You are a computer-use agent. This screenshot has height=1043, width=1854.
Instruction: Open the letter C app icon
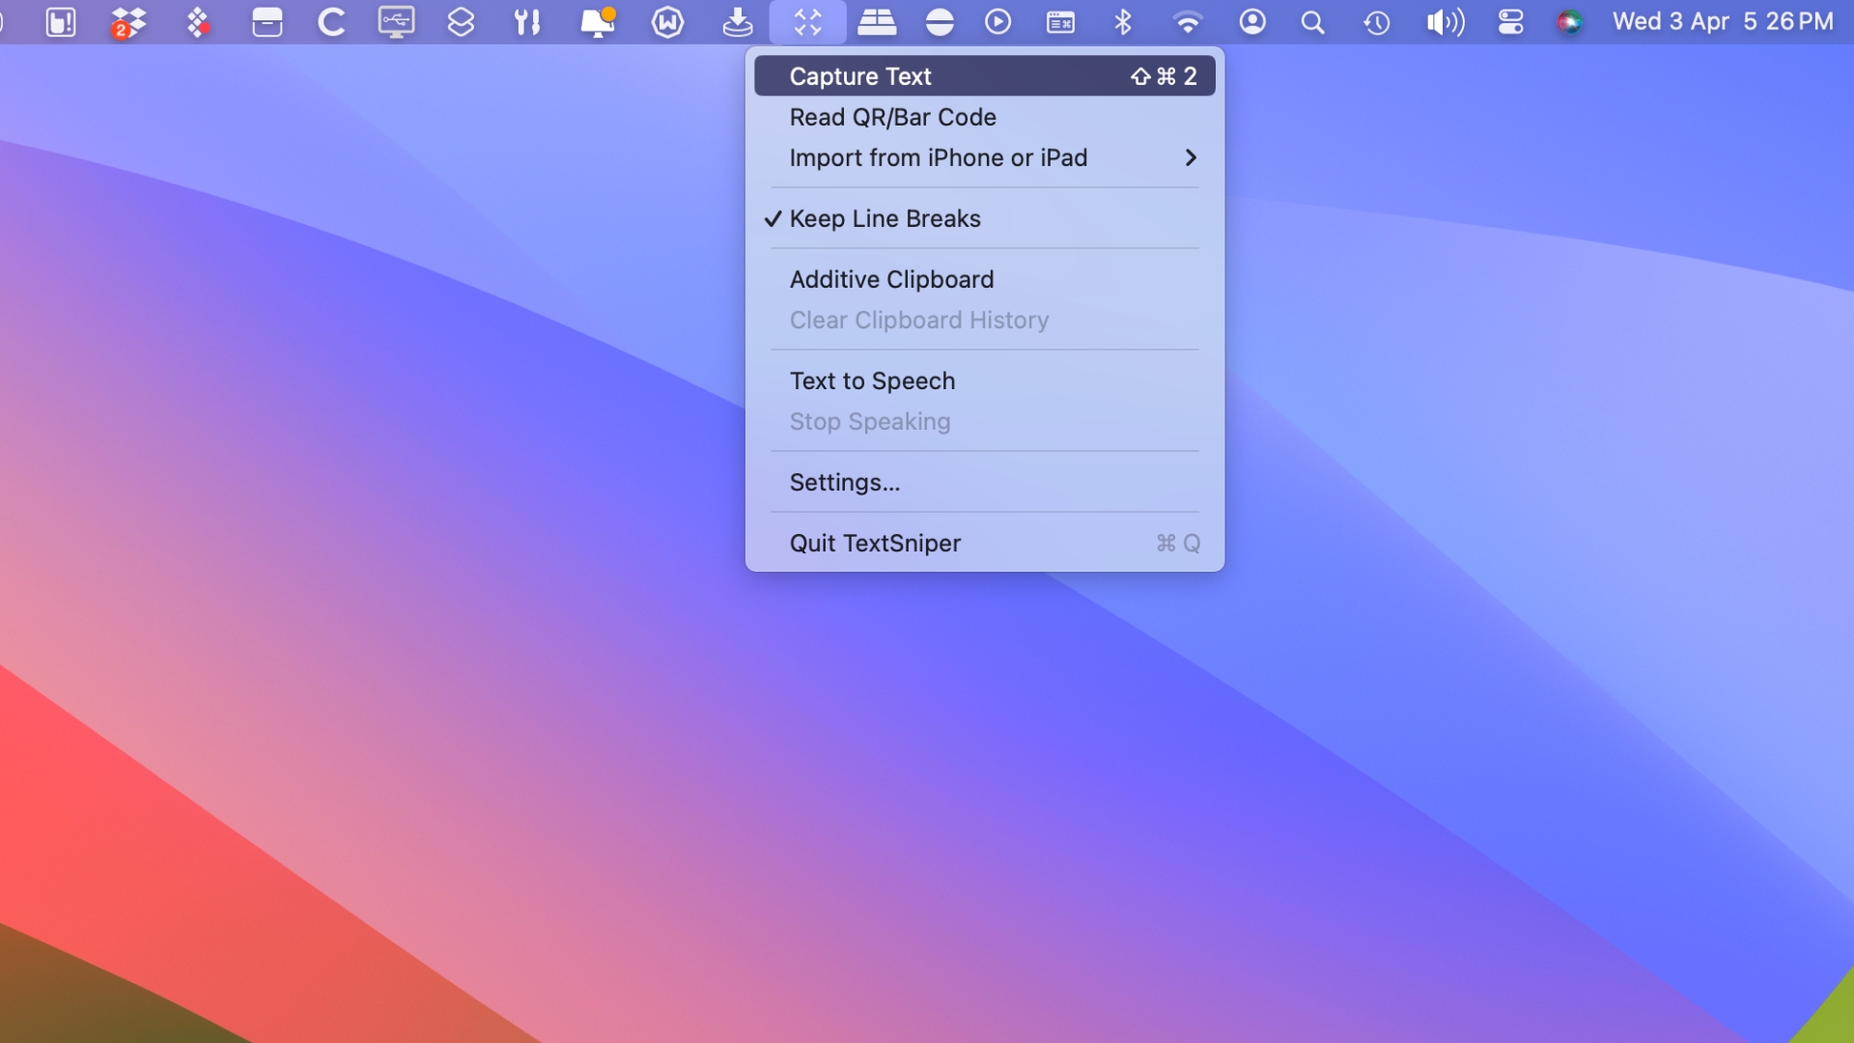click(x=331, y=22)
